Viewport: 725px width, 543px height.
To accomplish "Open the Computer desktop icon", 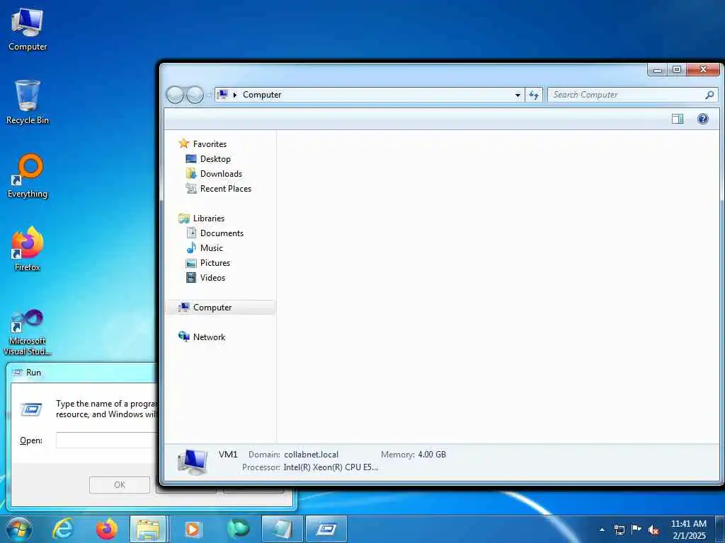I will 28,30.
